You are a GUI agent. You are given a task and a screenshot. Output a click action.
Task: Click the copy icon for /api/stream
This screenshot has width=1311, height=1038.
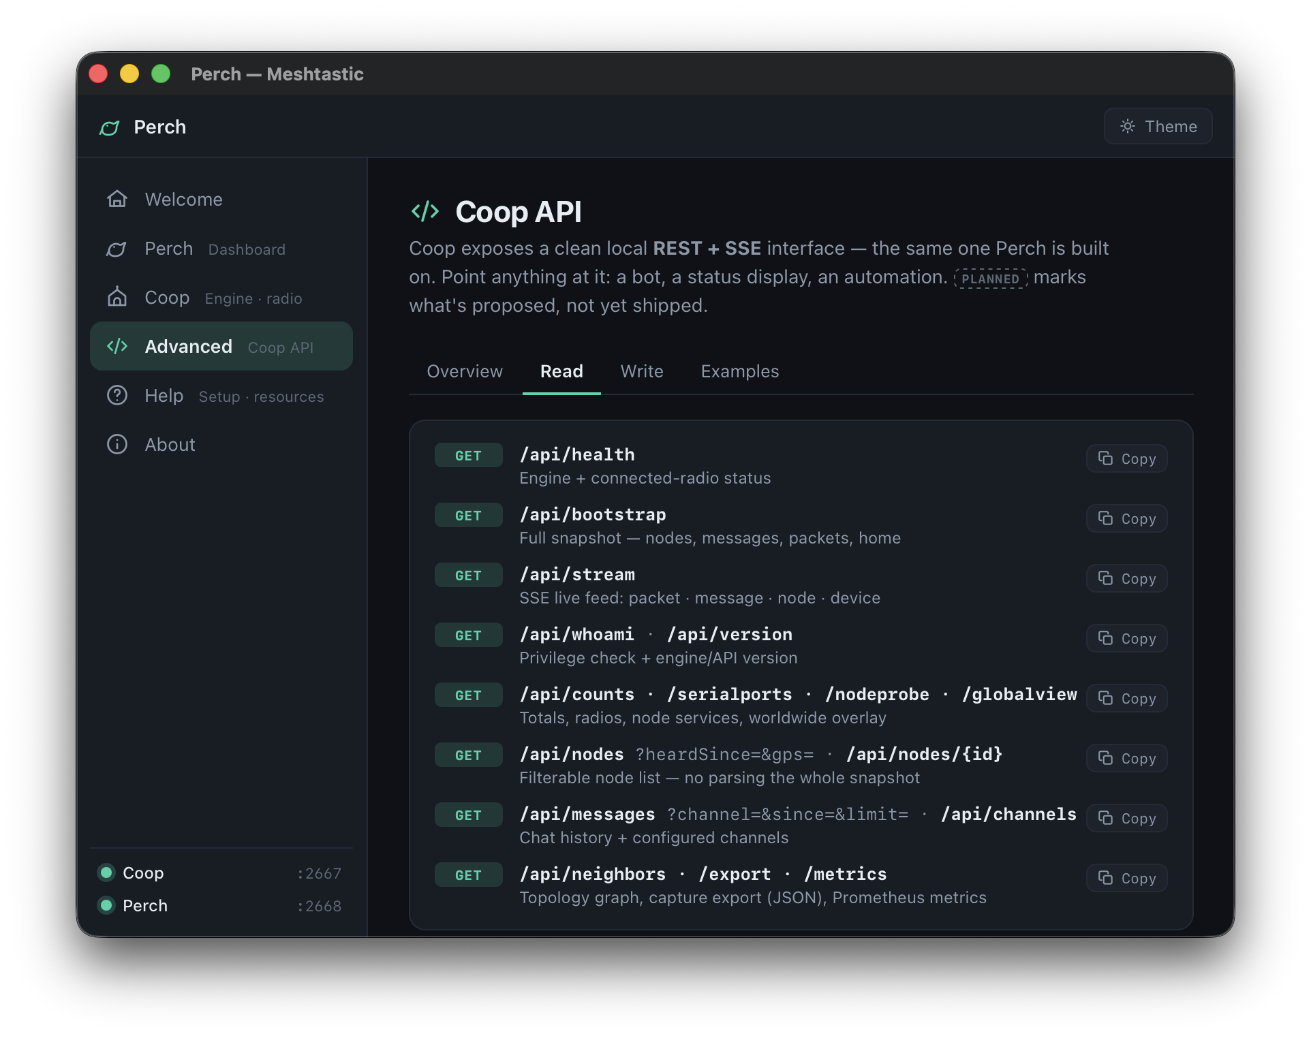(x=1105, y=578)
